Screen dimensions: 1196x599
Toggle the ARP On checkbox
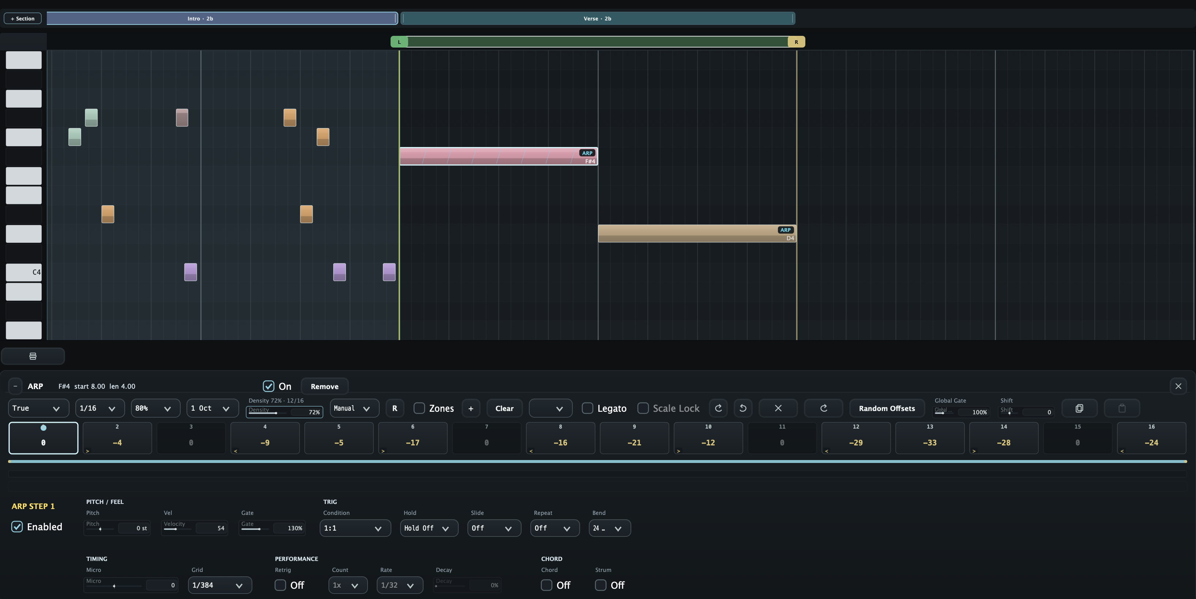coord(268,386)
